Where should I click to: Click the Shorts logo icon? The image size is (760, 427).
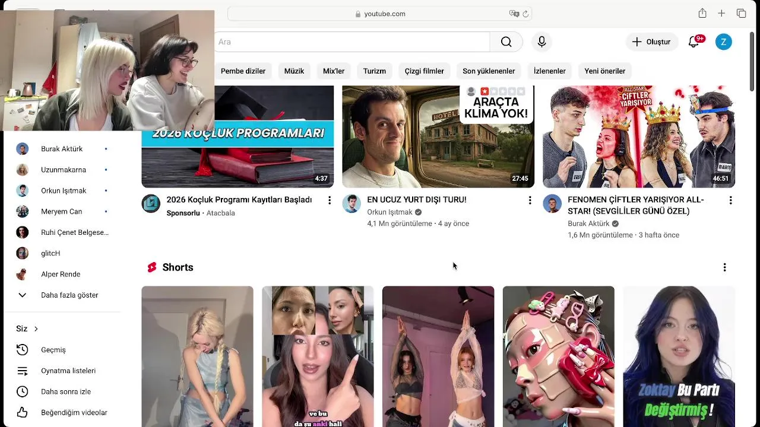152,267
